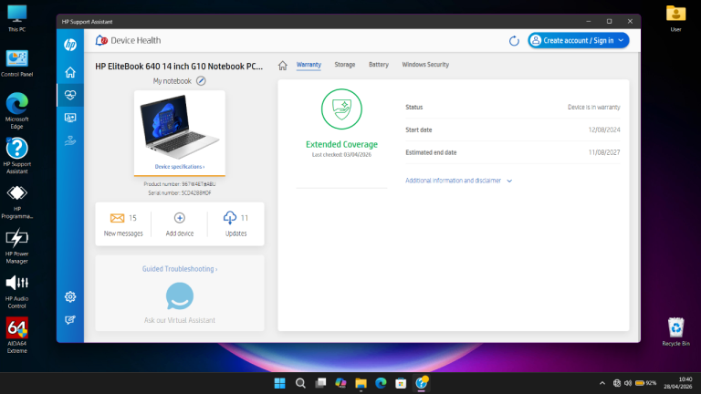
Task: Open File Explorer from the taskbar
Action: pyautogui.click(x=361, y=383)
